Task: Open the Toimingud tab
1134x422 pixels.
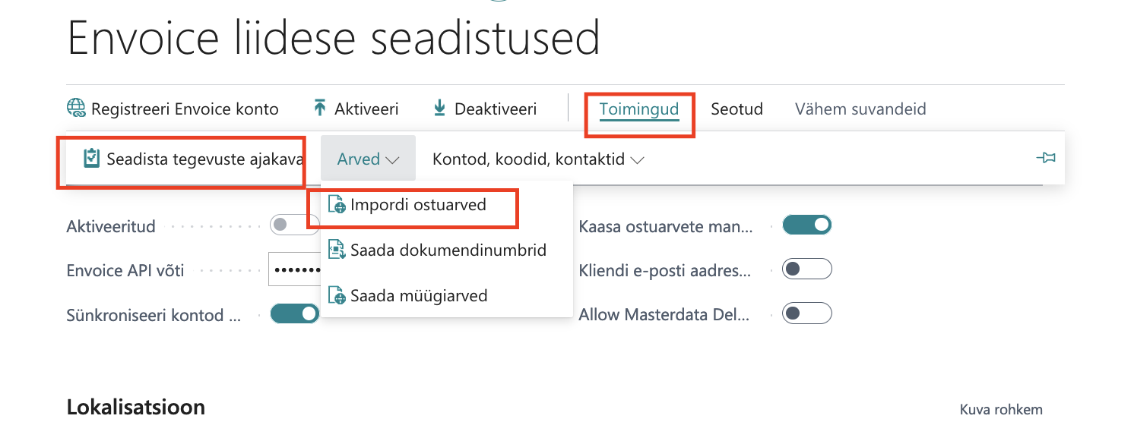Action: 638,109
